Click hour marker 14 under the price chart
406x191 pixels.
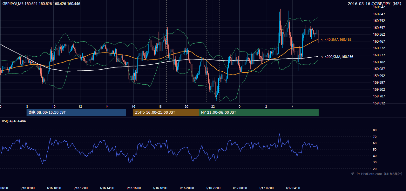click(107, 107)
